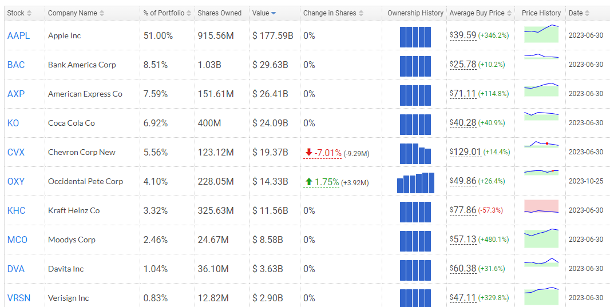View Kraft Heinz ownership history bars

pyautogui.click(x=415, y=212)
